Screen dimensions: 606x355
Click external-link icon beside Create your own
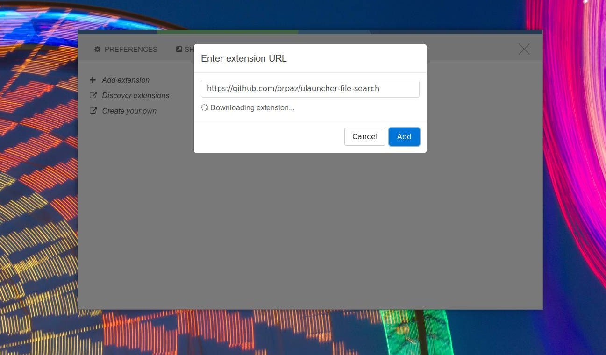pos(93,111)
